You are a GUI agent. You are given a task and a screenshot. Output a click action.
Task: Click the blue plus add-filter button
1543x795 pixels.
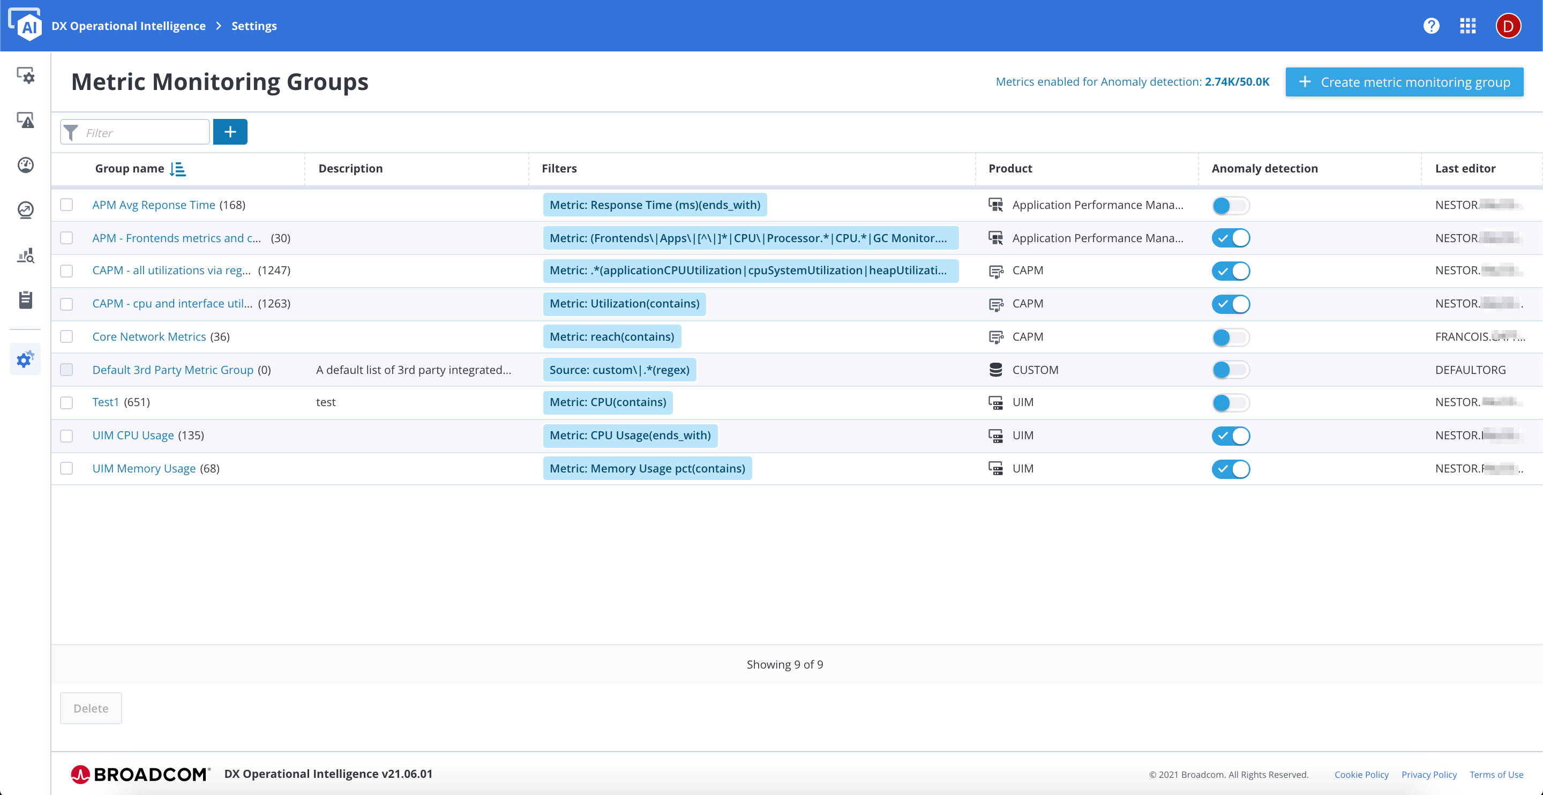click(x=230, y=132)
